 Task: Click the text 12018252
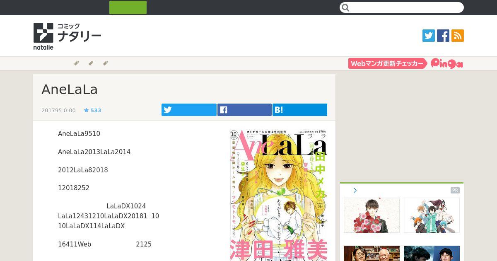(x=74, y=188)
